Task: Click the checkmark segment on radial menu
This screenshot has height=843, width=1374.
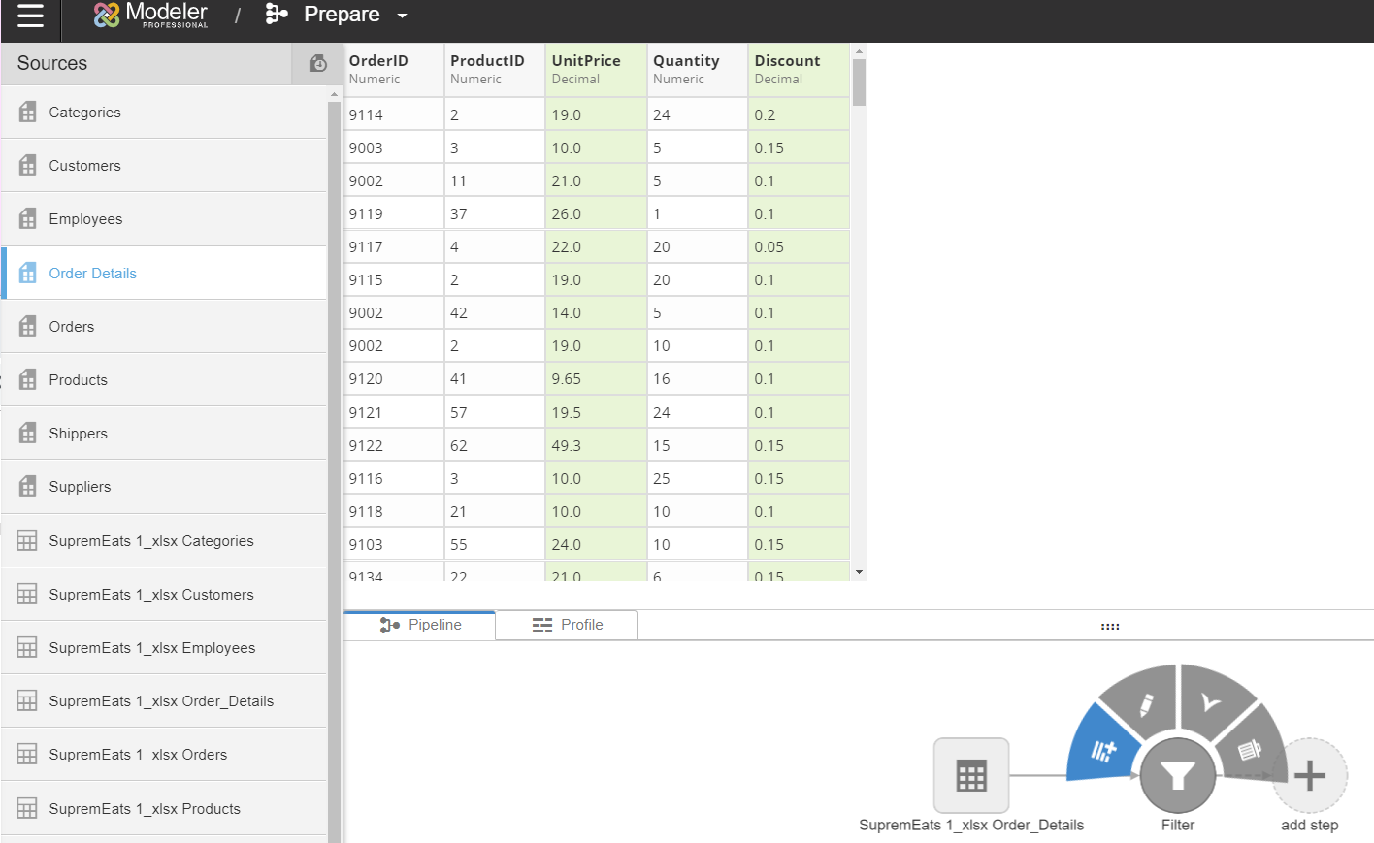Action: [1212, 702]
